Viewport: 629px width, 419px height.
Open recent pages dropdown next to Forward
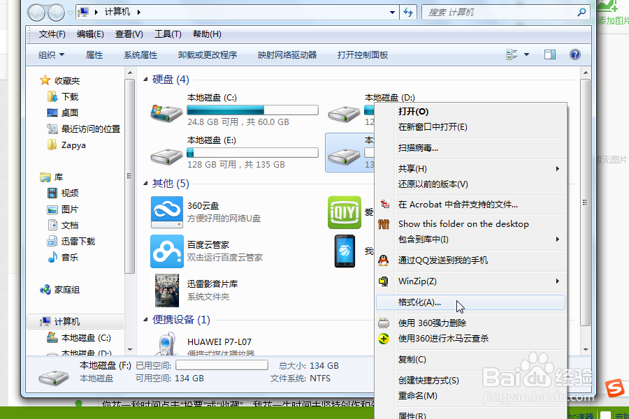(x=70, y=13)
